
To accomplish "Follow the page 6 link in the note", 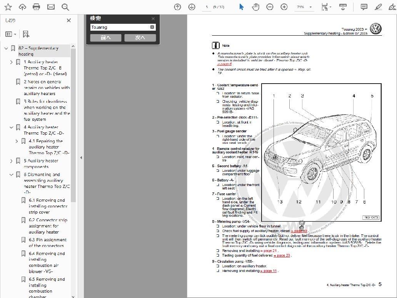I will pos(224,64).
